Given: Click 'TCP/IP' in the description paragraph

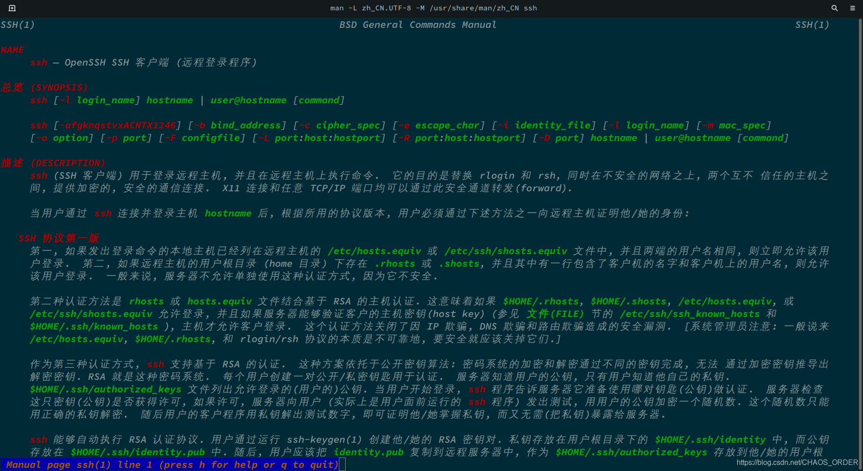Looking at the screenshot, I should (328, 188).
